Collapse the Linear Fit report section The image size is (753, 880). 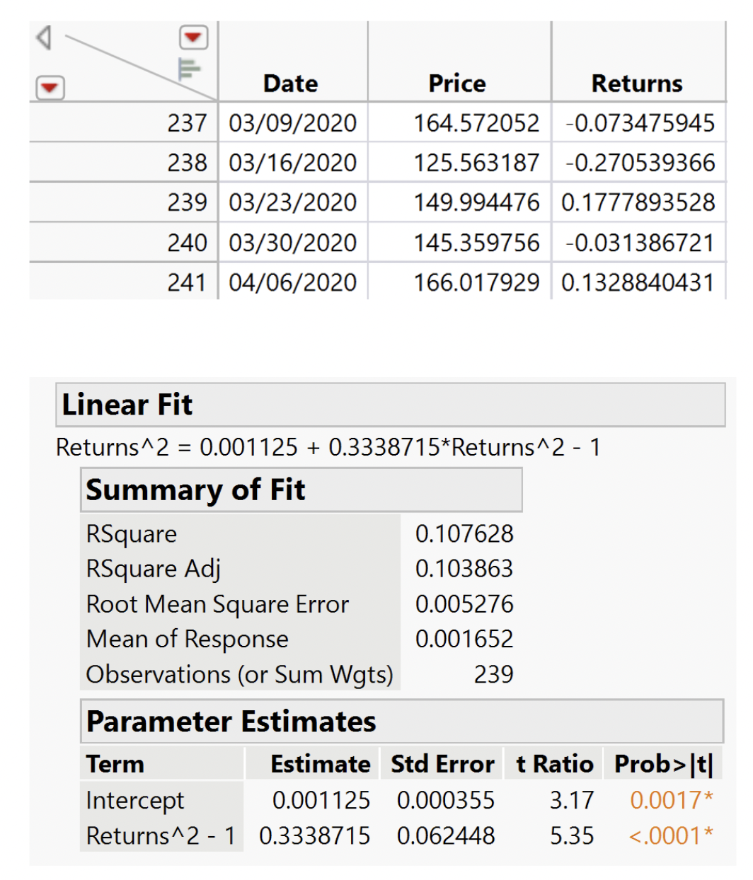point(127,405)
